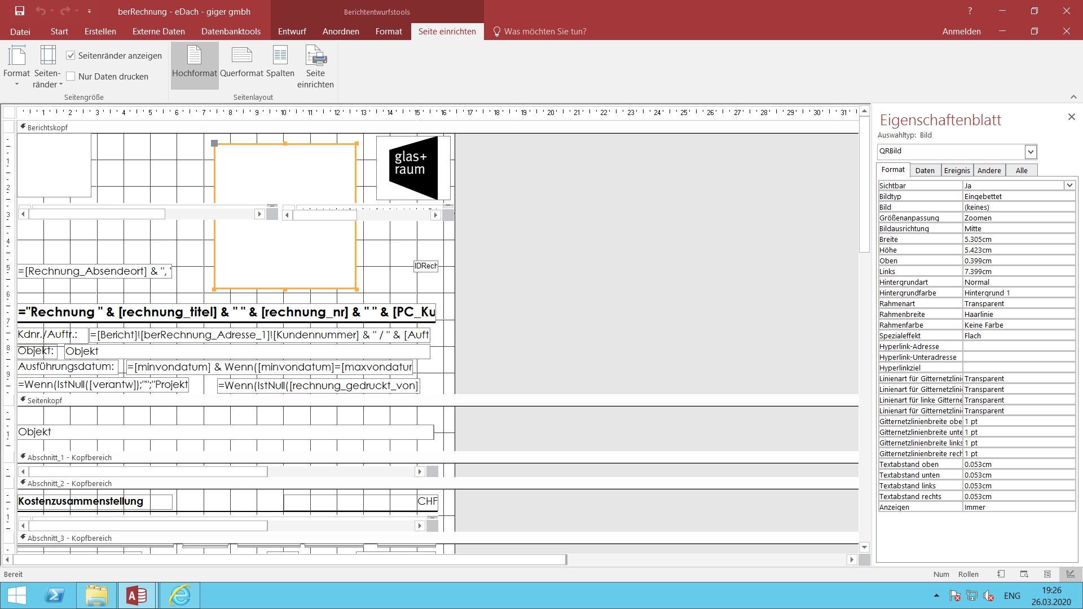Switch to the Externe Daten tab
This screenshot has width=1083, height=609.
click(159, 32)
